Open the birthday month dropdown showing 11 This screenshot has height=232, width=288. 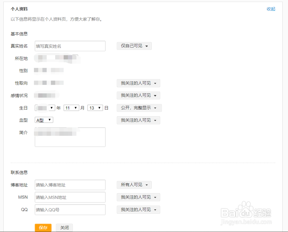pyautogui.click(x=71, y=108)
